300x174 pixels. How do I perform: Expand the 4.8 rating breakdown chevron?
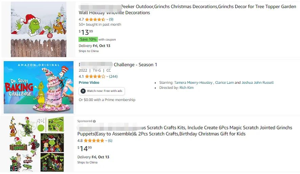click(106, 141)
